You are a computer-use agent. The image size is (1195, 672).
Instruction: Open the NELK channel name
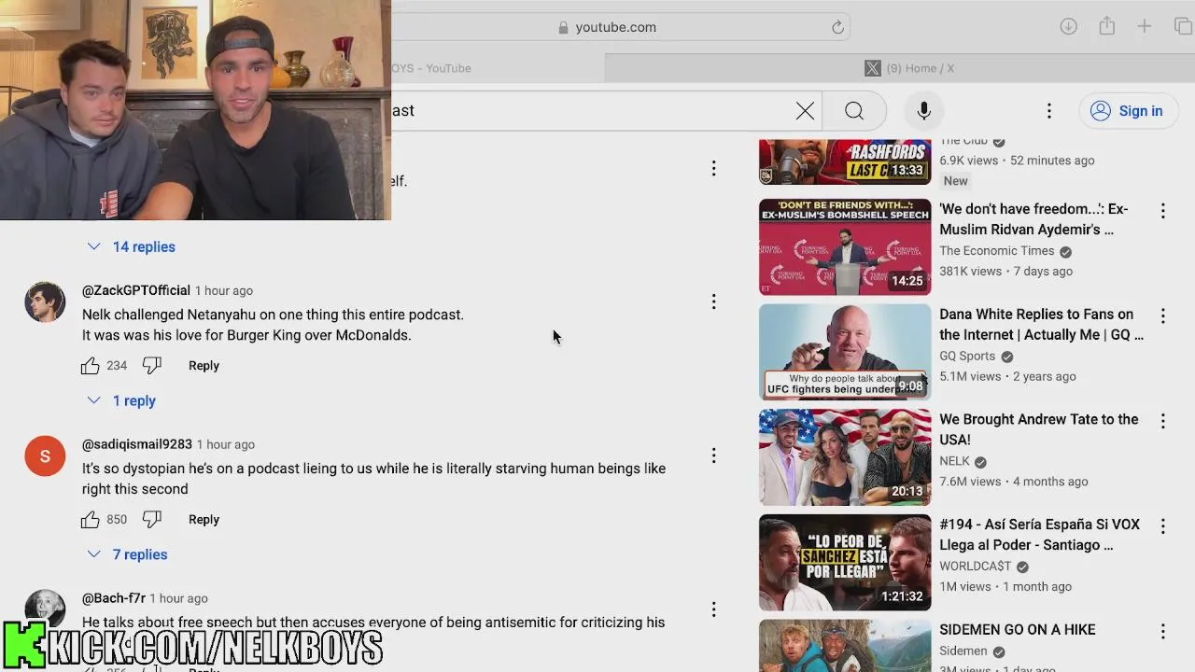pyautogui.click(x=954, y=462)
